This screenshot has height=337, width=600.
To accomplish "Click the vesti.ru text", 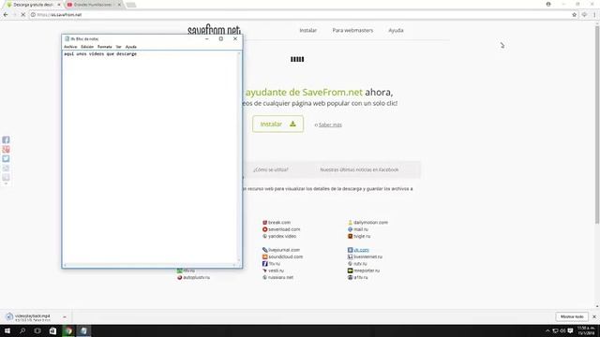I will tap(276, 271).
